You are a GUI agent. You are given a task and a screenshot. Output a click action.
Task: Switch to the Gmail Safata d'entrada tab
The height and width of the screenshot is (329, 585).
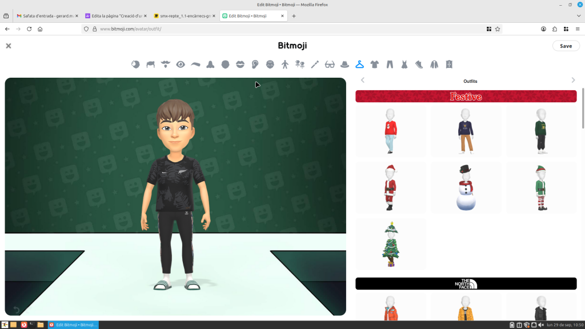point(45,15)
